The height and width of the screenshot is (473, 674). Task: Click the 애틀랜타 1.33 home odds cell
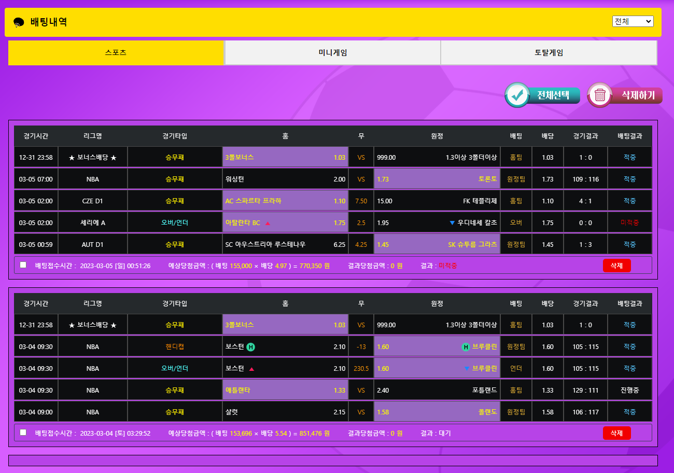click(x=285, y=391)
